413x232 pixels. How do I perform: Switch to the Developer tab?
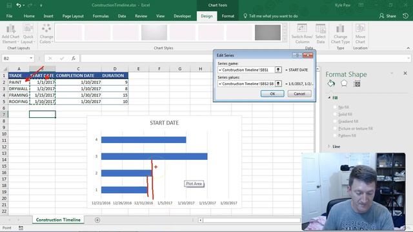click(x=182, y=16)
